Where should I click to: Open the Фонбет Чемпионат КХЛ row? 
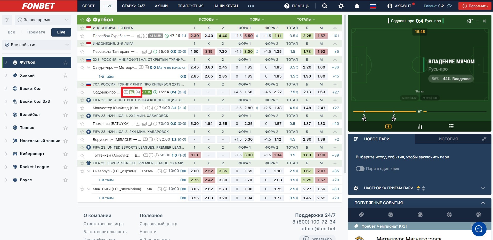420,226
